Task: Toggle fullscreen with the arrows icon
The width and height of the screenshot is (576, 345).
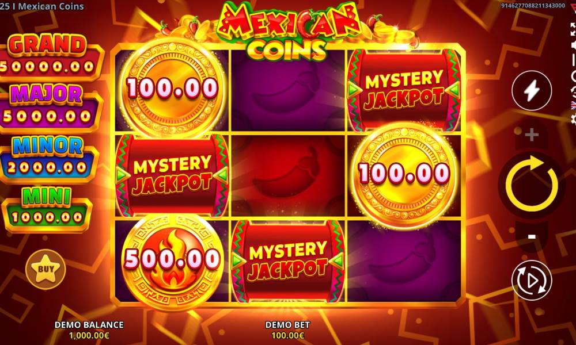Action: click(x=573, y=29)
